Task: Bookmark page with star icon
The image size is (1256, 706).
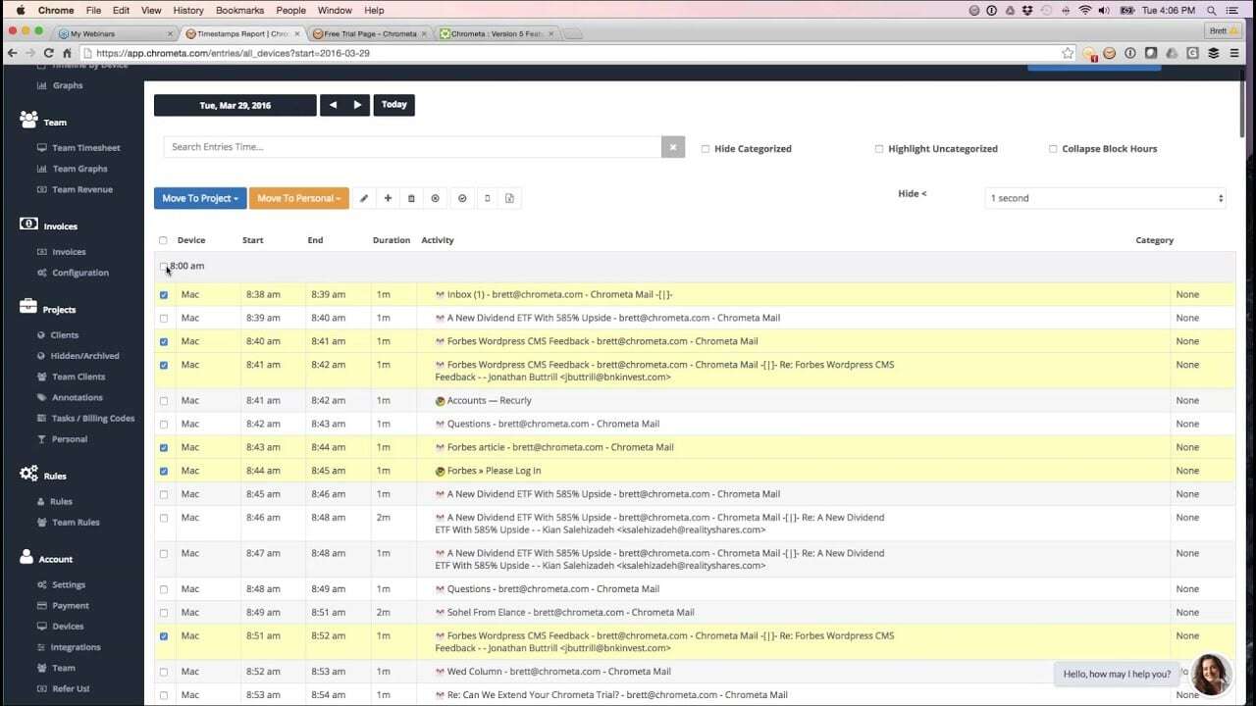Action: (x=1068, y=53)
